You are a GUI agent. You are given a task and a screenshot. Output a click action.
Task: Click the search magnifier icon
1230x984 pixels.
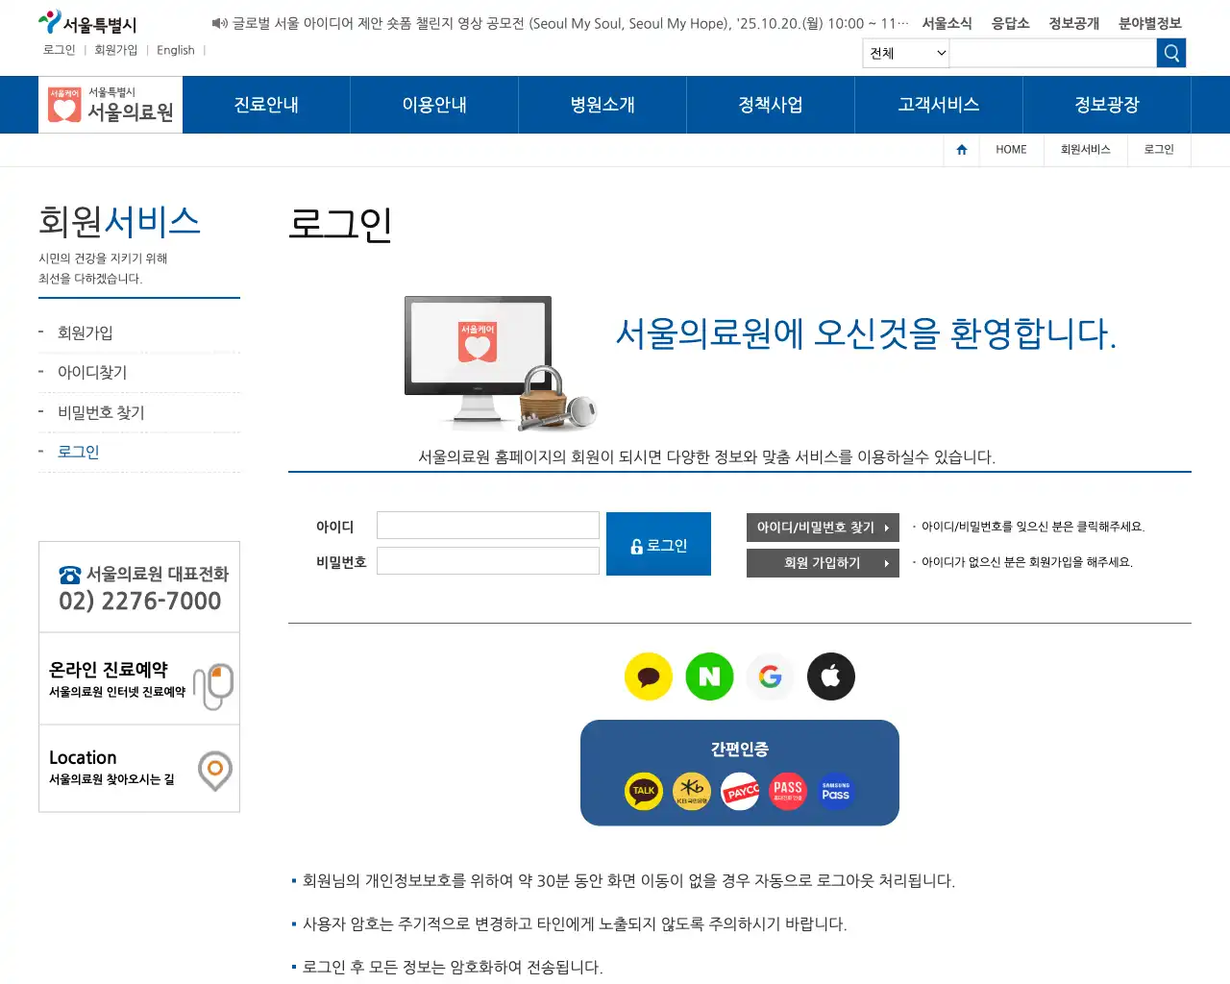tap(1170, 53)
